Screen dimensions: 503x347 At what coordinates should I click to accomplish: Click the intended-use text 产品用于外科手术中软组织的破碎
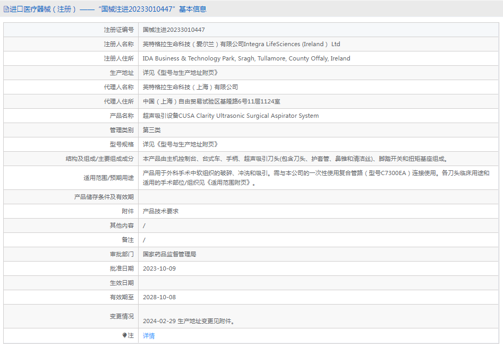pyautogui.click(x=316, y=178)
